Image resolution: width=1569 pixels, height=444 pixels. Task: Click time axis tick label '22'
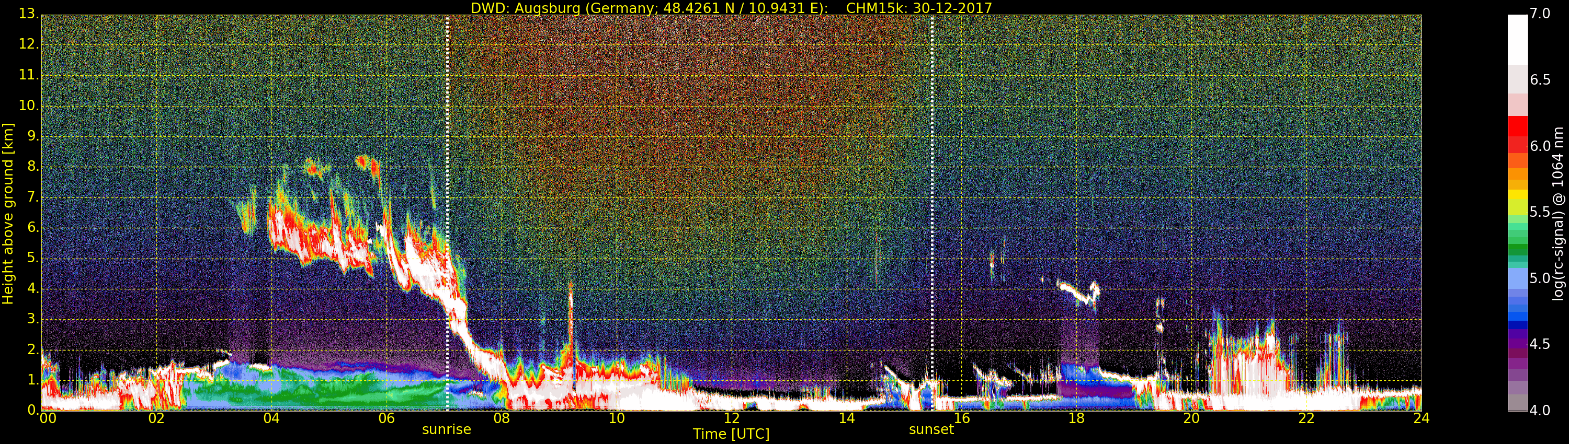pos(1306,418)
